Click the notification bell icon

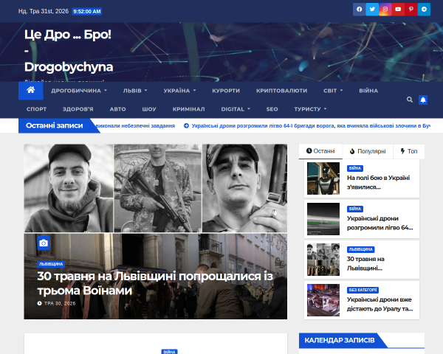pyautogui.click(x=423, y=100)
